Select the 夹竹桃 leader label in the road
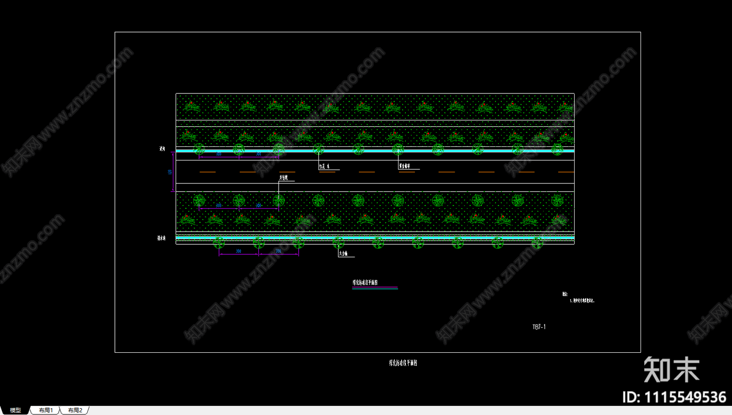The height and width of the screenshot is (415, 732). pyautogui.click(x=284, y=178)
